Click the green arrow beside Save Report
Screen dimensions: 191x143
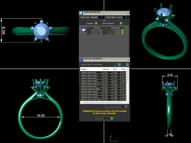[x=121, y=23]
